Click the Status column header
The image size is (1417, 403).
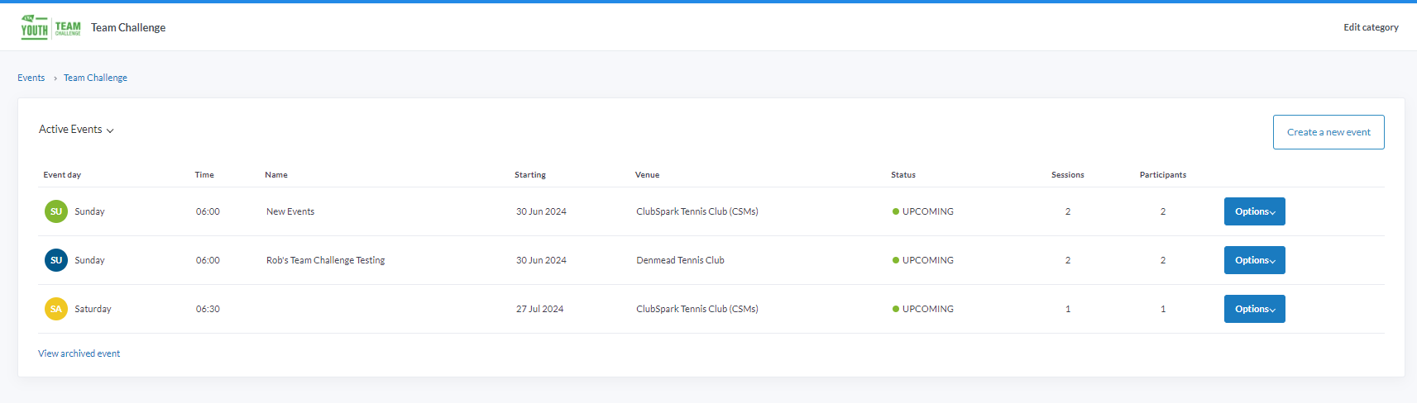(x=903, y=175)
